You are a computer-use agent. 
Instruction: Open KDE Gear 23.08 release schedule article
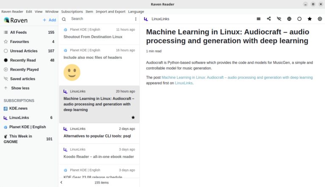point(99,172)
